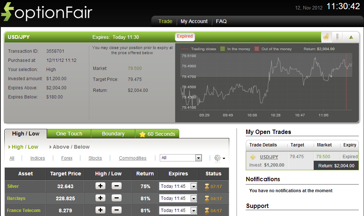The height and width of the screenshot is (216, 364).
Task: Click France Telecom target price 8.279
Action: pyautogui.click(x=65, y=211)
